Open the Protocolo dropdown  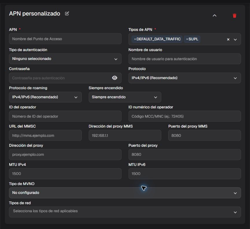[x=185, y=78]
